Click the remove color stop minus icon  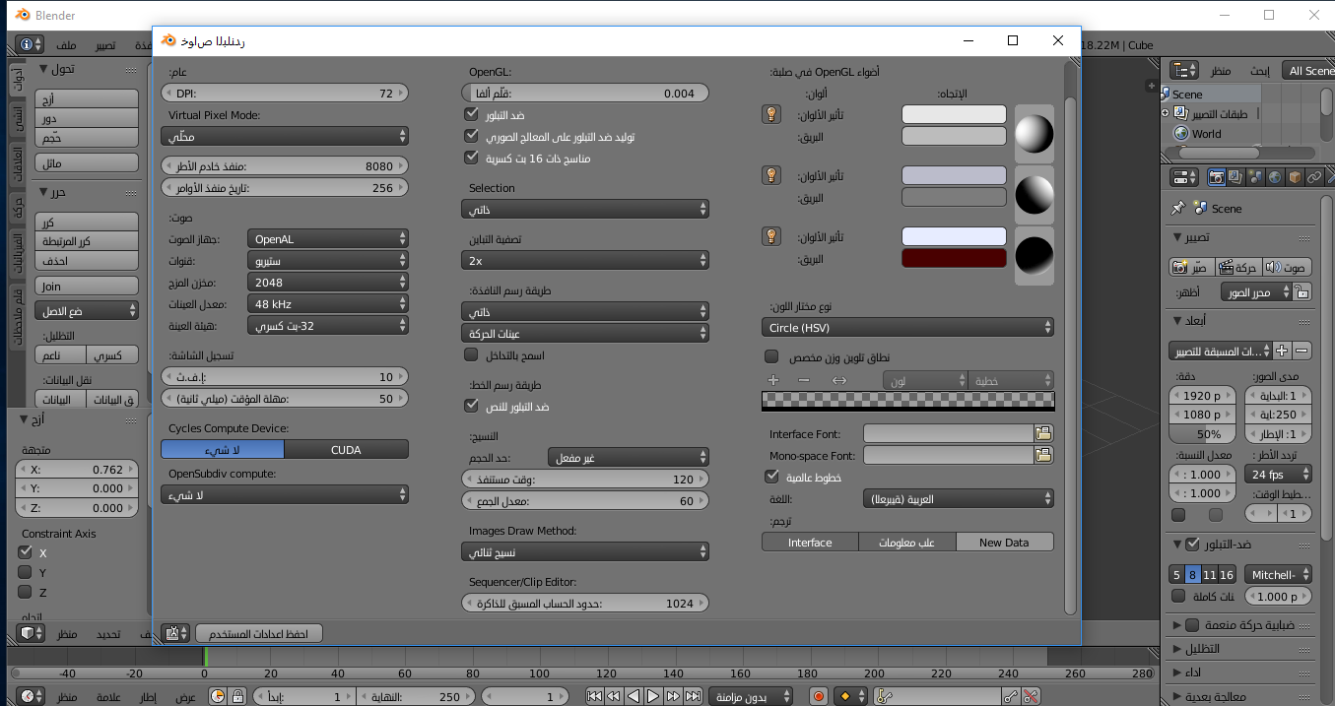tap(804, 380)
